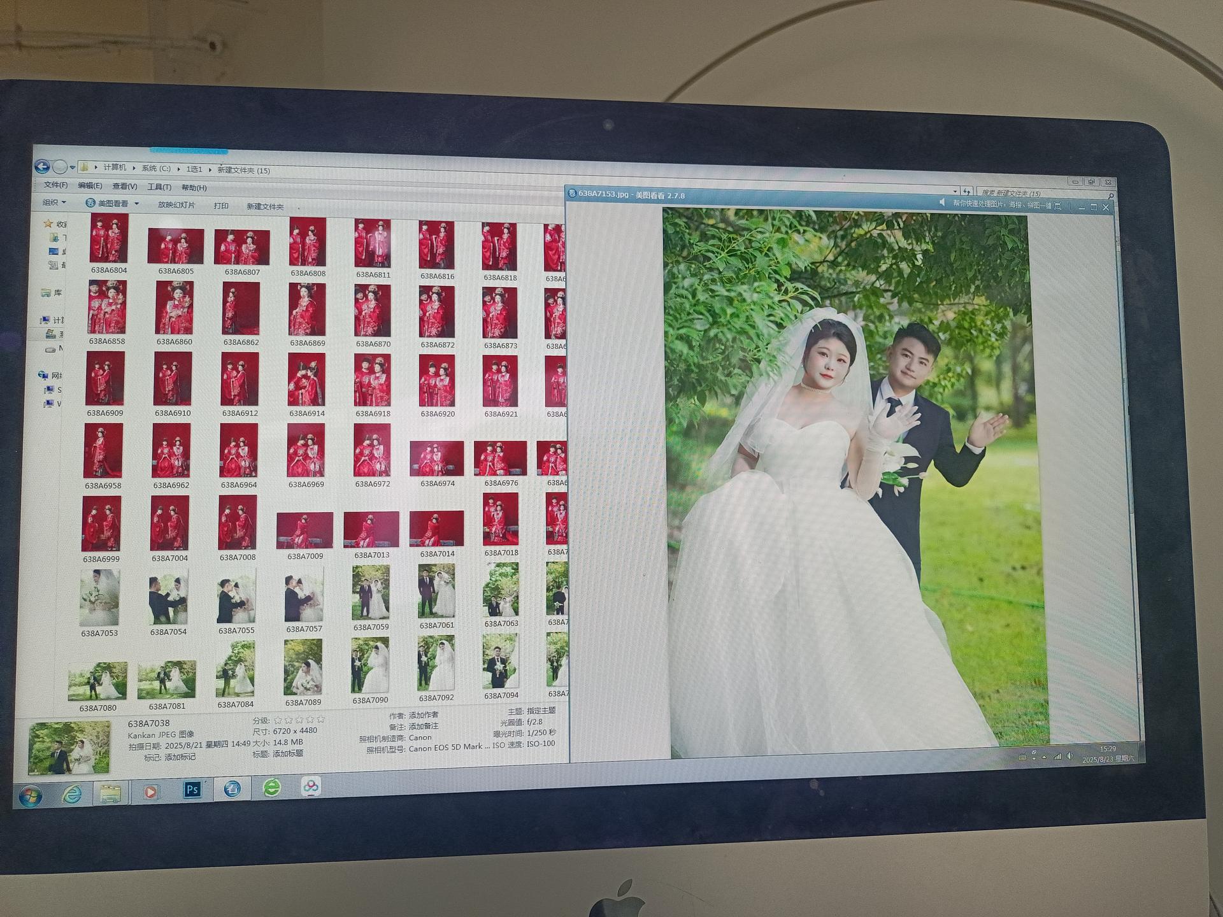The width and height of the screenshot is (1223, 917).
Task: Select the thumbnail 638A6804
Action: tap(109, 238)
